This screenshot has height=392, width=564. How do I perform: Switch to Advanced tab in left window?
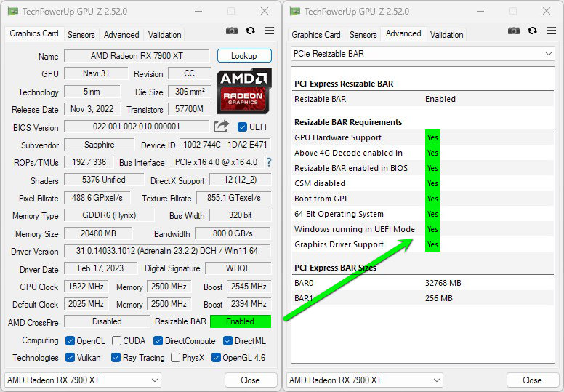coord(121,35)
